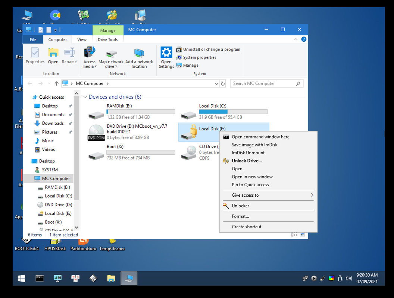This screenshot has width=394, height=298.
Task: Collapse the ribbon with the chevron
Action: tap(296, 39)
